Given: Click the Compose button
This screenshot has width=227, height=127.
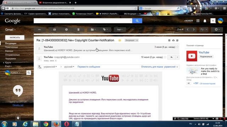Looking at the screenshot, I should pos(15,37).
